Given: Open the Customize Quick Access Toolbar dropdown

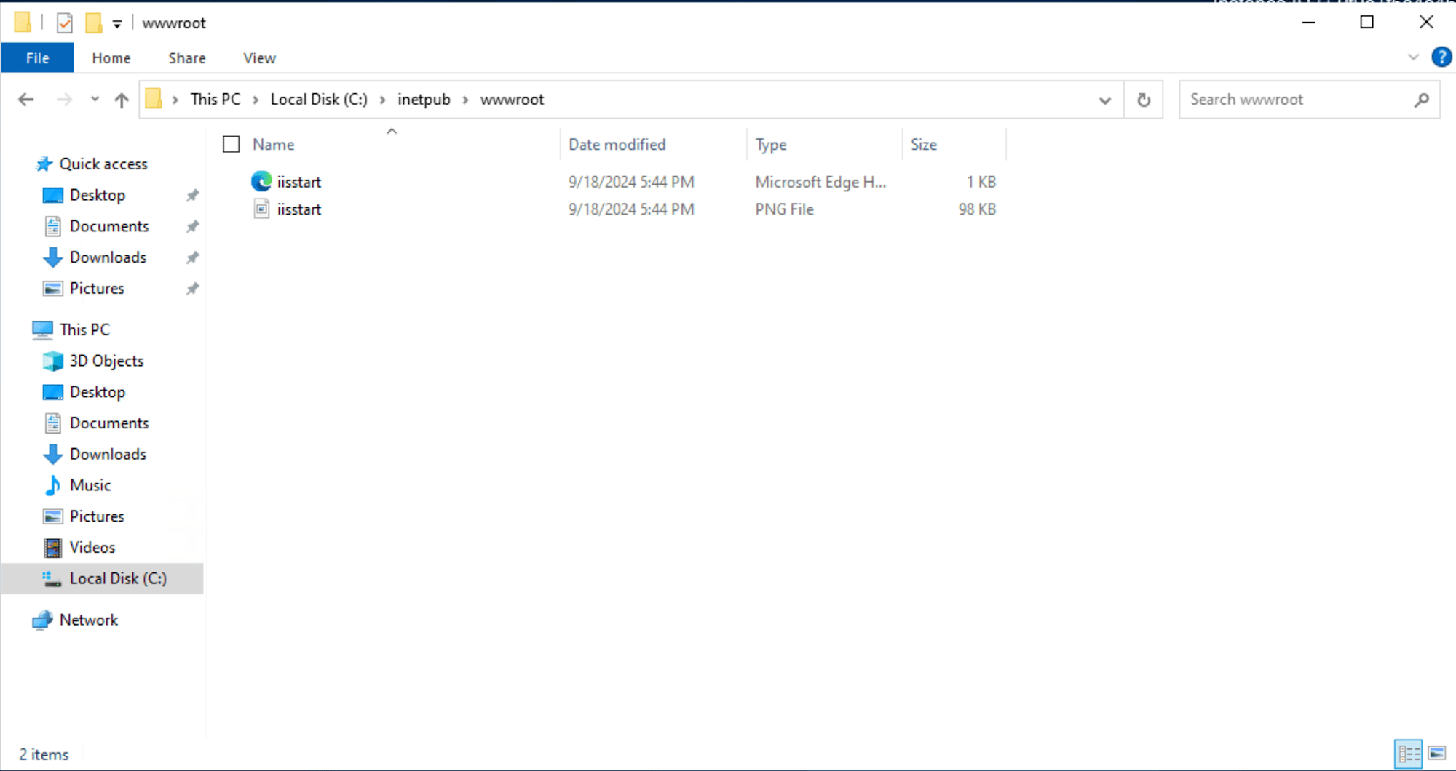Looking at the screenshot, I should click(x=116, y=24).
